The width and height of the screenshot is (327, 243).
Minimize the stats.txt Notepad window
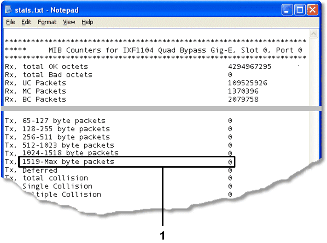pyautogui.click(x=287, y=10)
